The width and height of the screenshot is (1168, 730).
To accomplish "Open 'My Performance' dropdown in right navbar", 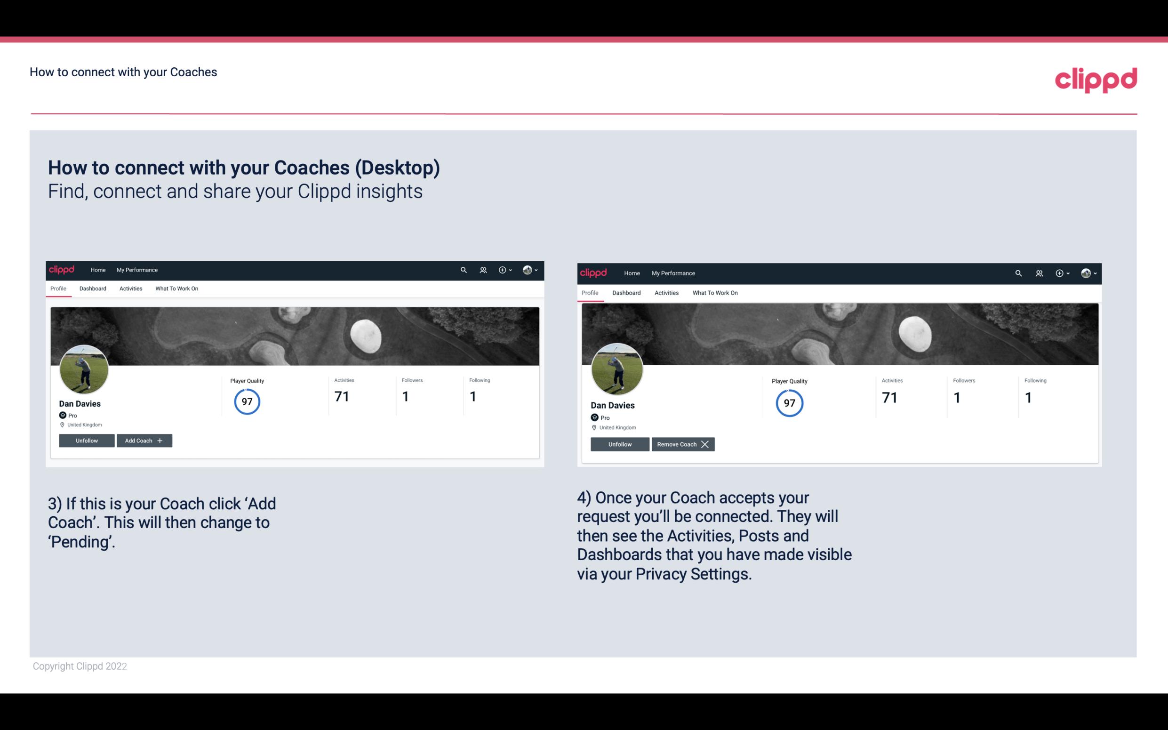I will [673, 273].
